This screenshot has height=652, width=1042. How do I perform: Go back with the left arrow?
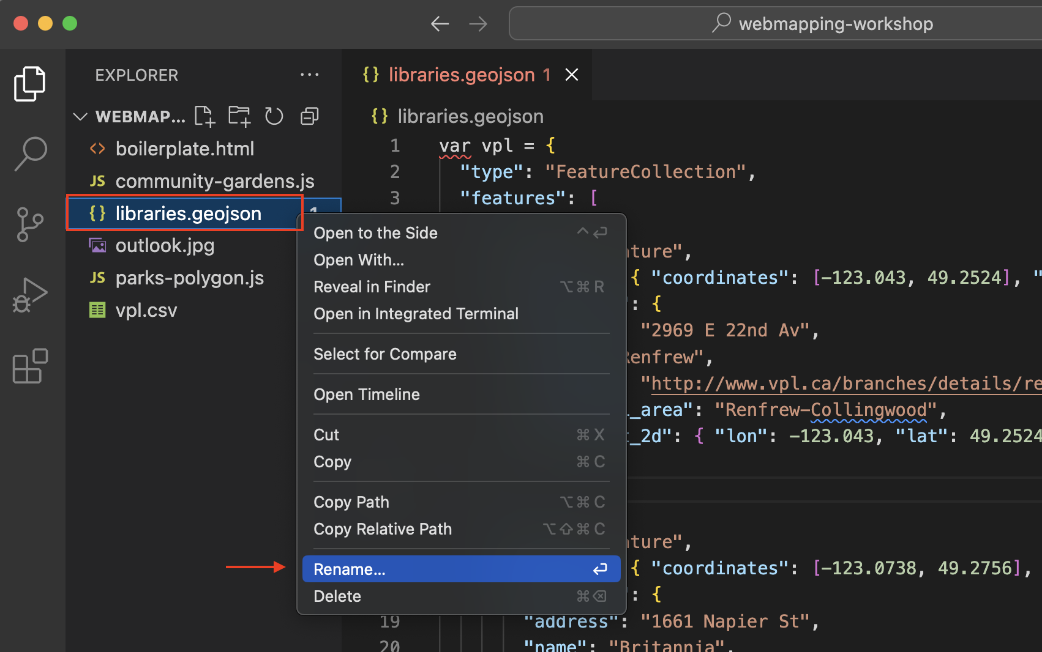point(440,24)
